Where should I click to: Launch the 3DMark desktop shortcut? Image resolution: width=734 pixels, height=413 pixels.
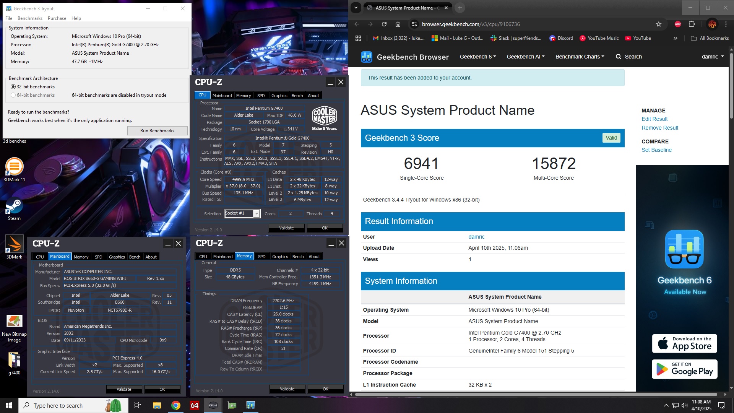(x=14, y=247)
